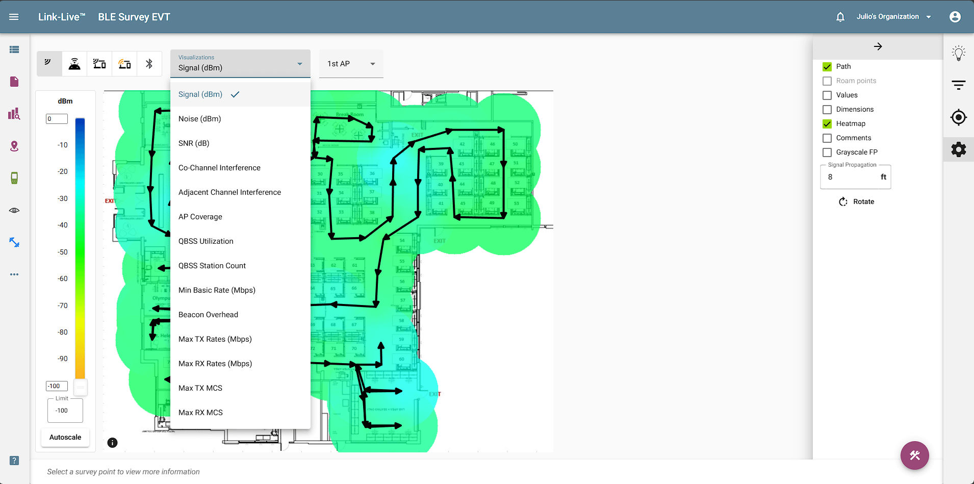This screenshot has height=484, width=974.
Task: Select the settings gear in the right sidebar
Action: click(x=959, y=149)
